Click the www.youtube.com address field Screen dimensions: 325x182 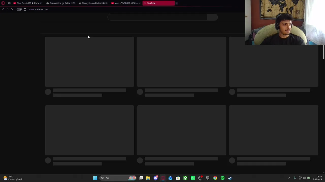point(38,9)
